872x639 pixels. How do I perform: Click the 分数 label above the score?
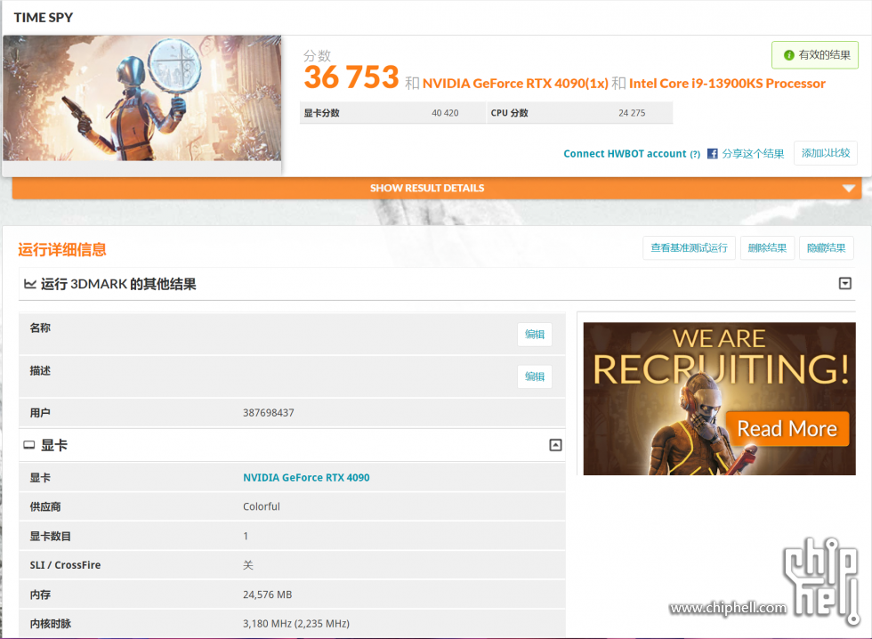[x=317, y=55]
